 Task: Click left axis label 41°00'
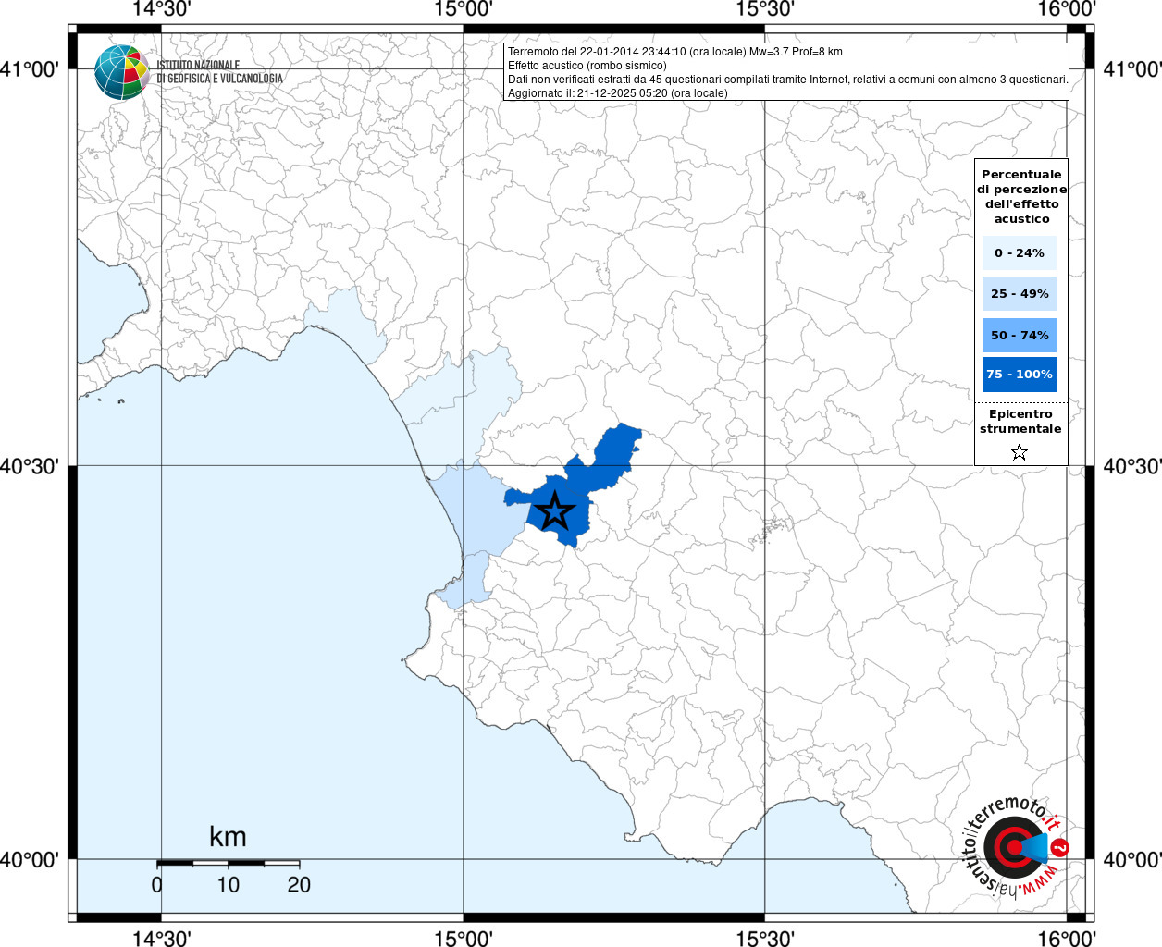[x=31, y=69]
